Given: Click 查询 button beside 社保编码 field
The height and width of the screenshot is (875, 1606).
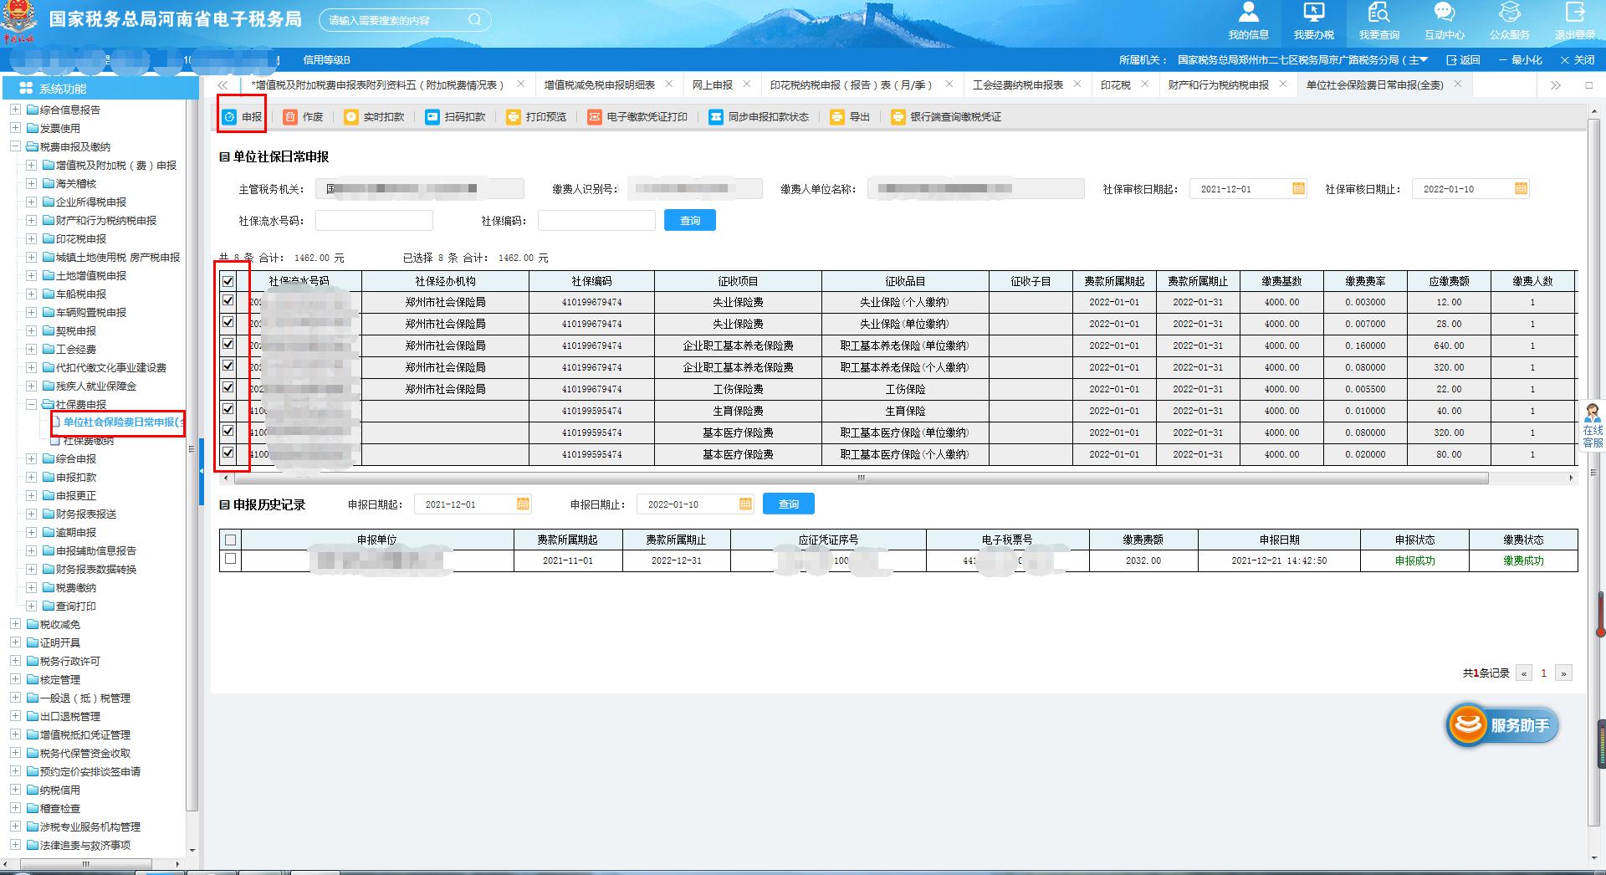Looking at the screenshot, I should click(x=689, y=221).
